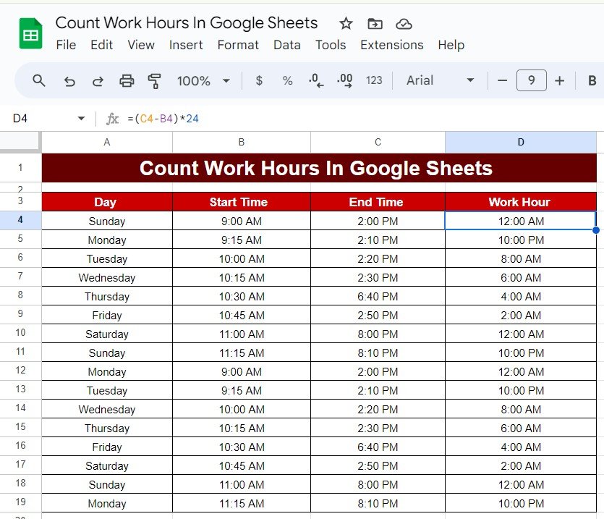
Task: Select row 4's 'Sunday' cell
Action: 107,221
